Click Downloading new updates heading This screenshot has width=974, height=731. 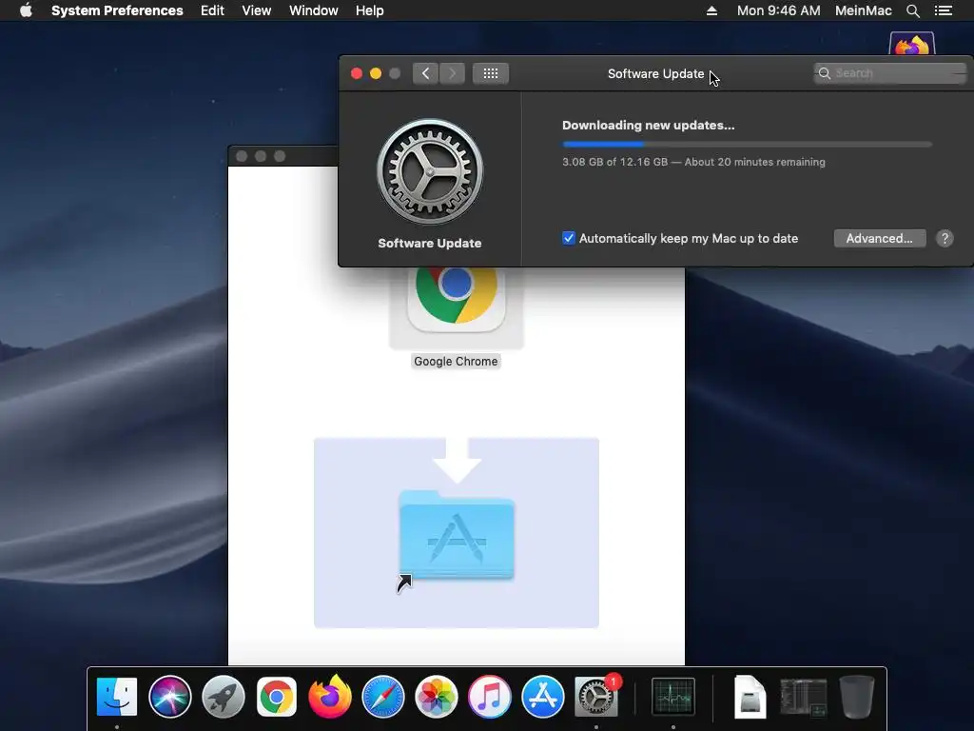(x=649, y=125)
